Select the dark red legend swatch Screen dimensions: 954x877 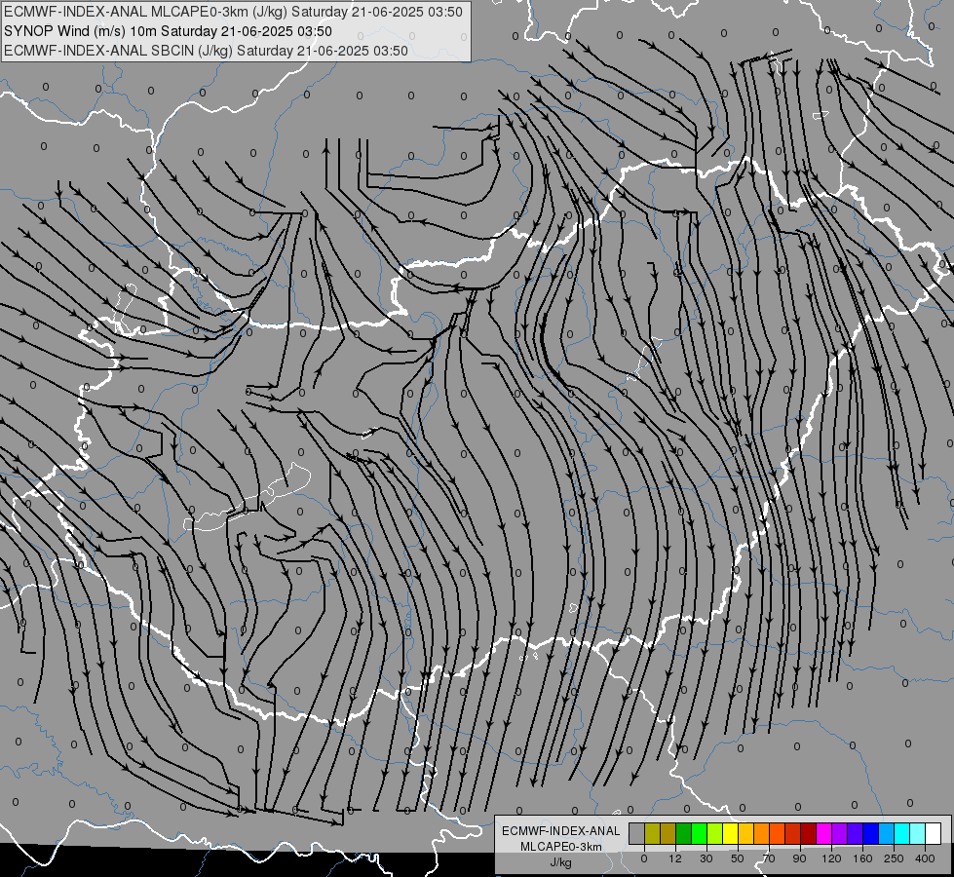809,834
